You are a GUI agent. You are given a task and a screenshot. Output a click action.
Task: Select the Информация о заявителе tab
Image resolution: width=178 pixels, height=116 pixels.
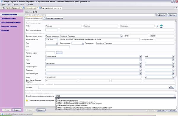pos(34,18)
